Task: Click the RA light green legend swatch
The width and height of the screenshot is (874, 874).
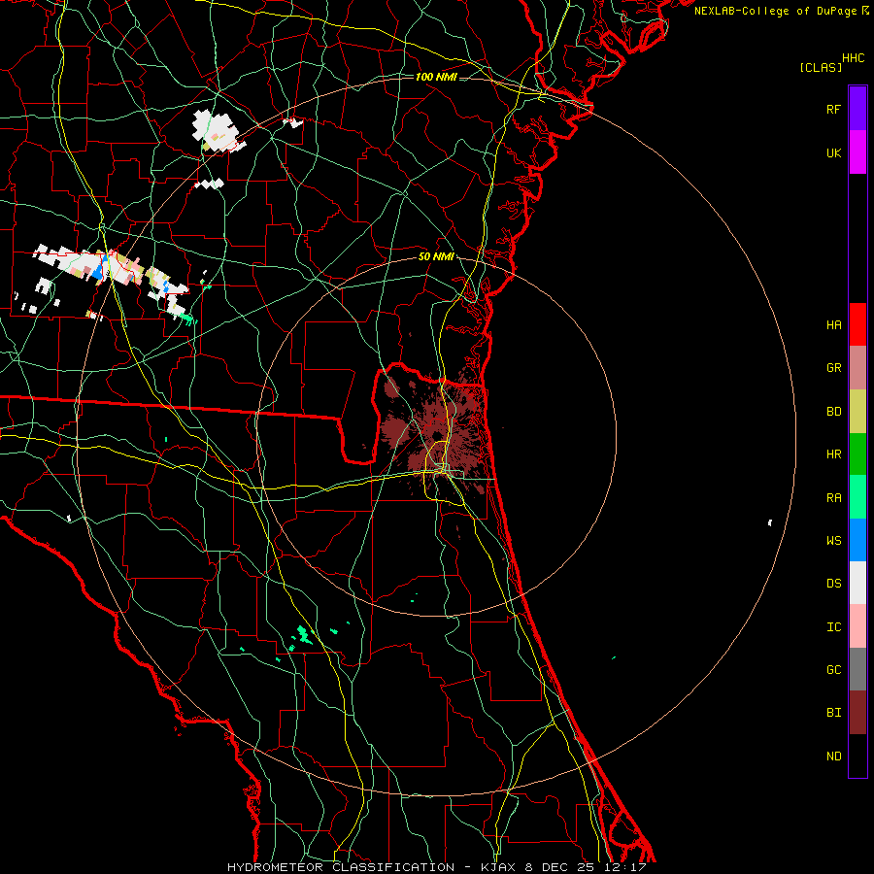Action: pos(857,497)
